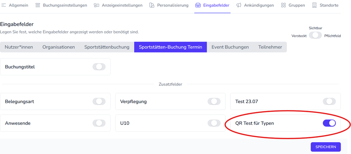Toggle the Buchungstitel field switch
351x154 pixels.
coord(99,67)
